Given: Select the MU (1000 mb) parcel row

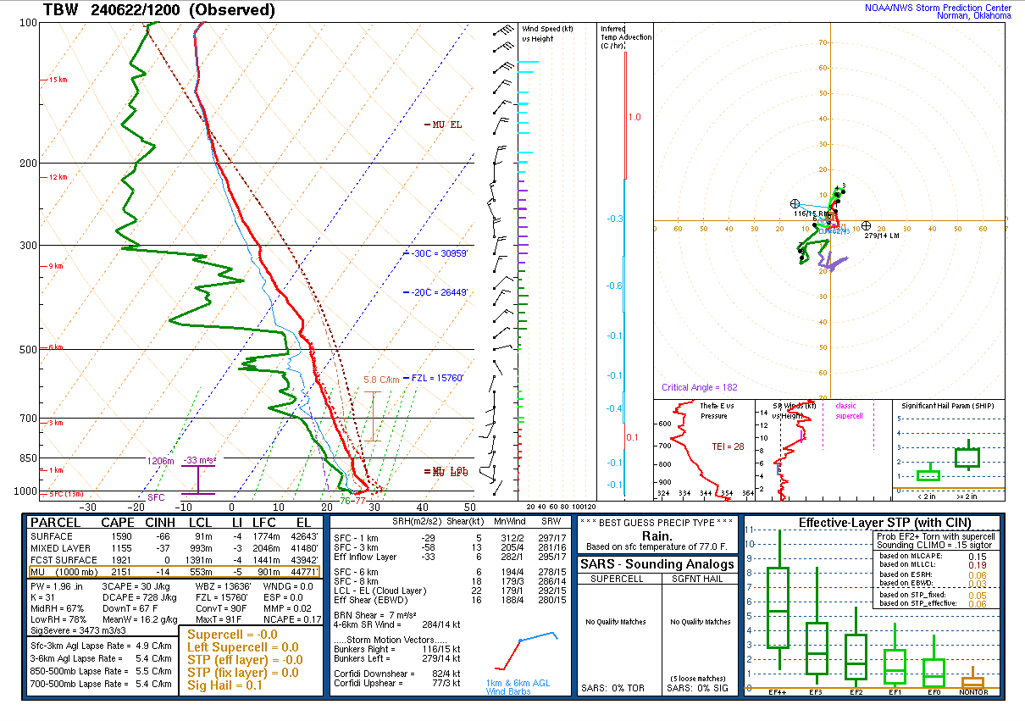Looking at the screenshot, I should tap(174, 572).
